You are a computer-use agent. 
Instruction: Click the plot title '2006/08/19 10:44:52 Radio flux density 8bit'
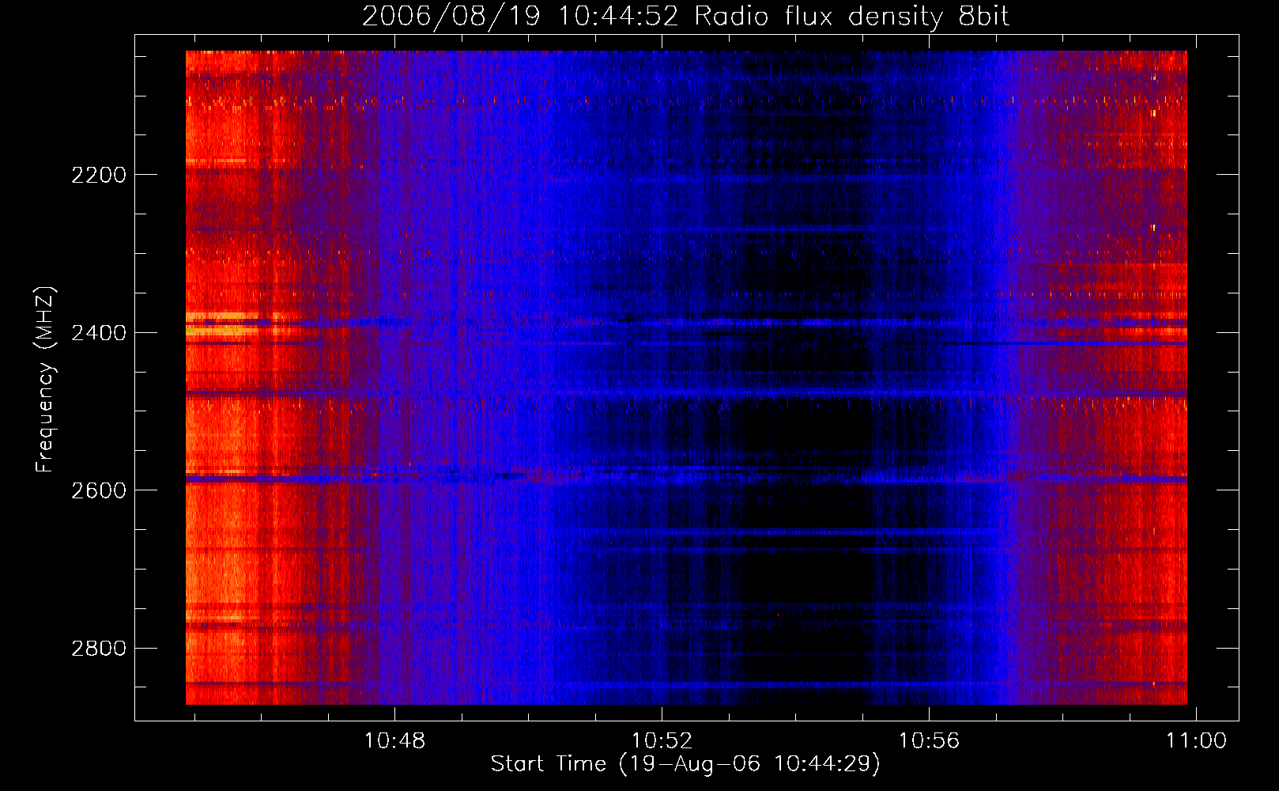(685, 17)
